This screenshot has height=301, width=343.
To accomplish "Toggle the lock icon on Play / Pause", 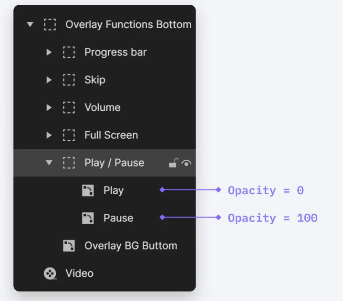I will (x=174, y=163).
